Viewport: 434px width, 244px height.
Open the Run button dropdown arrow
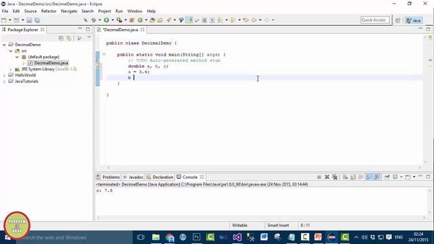click(x=113, y=20)
